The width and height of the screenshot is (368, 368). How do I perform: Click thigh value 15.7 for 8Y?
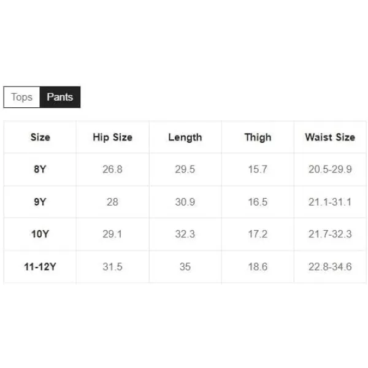pos(258,169)
